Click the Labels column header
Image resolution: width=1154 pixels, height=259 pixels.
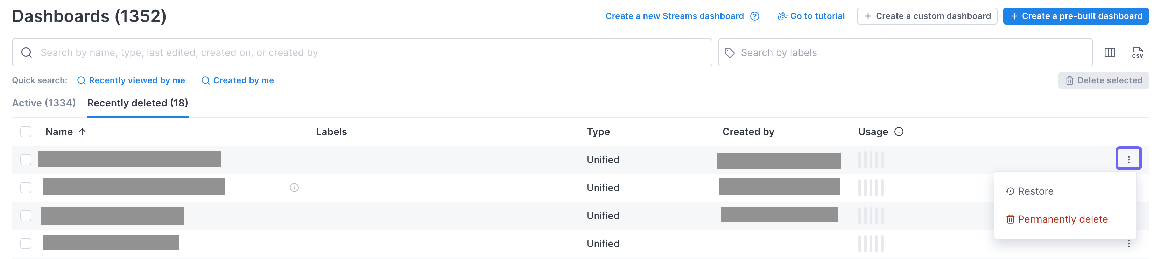pyautogui.click(x=331, y=132)
